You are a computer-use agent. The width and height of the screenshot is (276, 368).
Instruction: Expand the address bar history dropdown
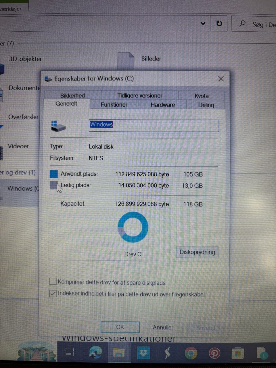click(x=203, y=23)
